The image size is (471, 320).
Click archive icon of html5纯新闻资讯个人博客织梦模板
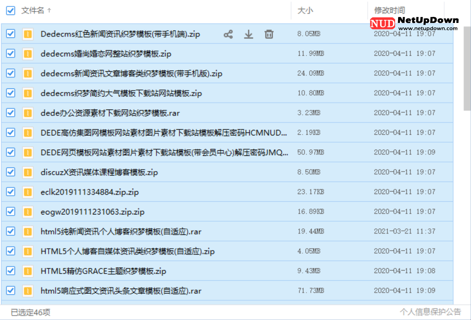click(28, 232)
